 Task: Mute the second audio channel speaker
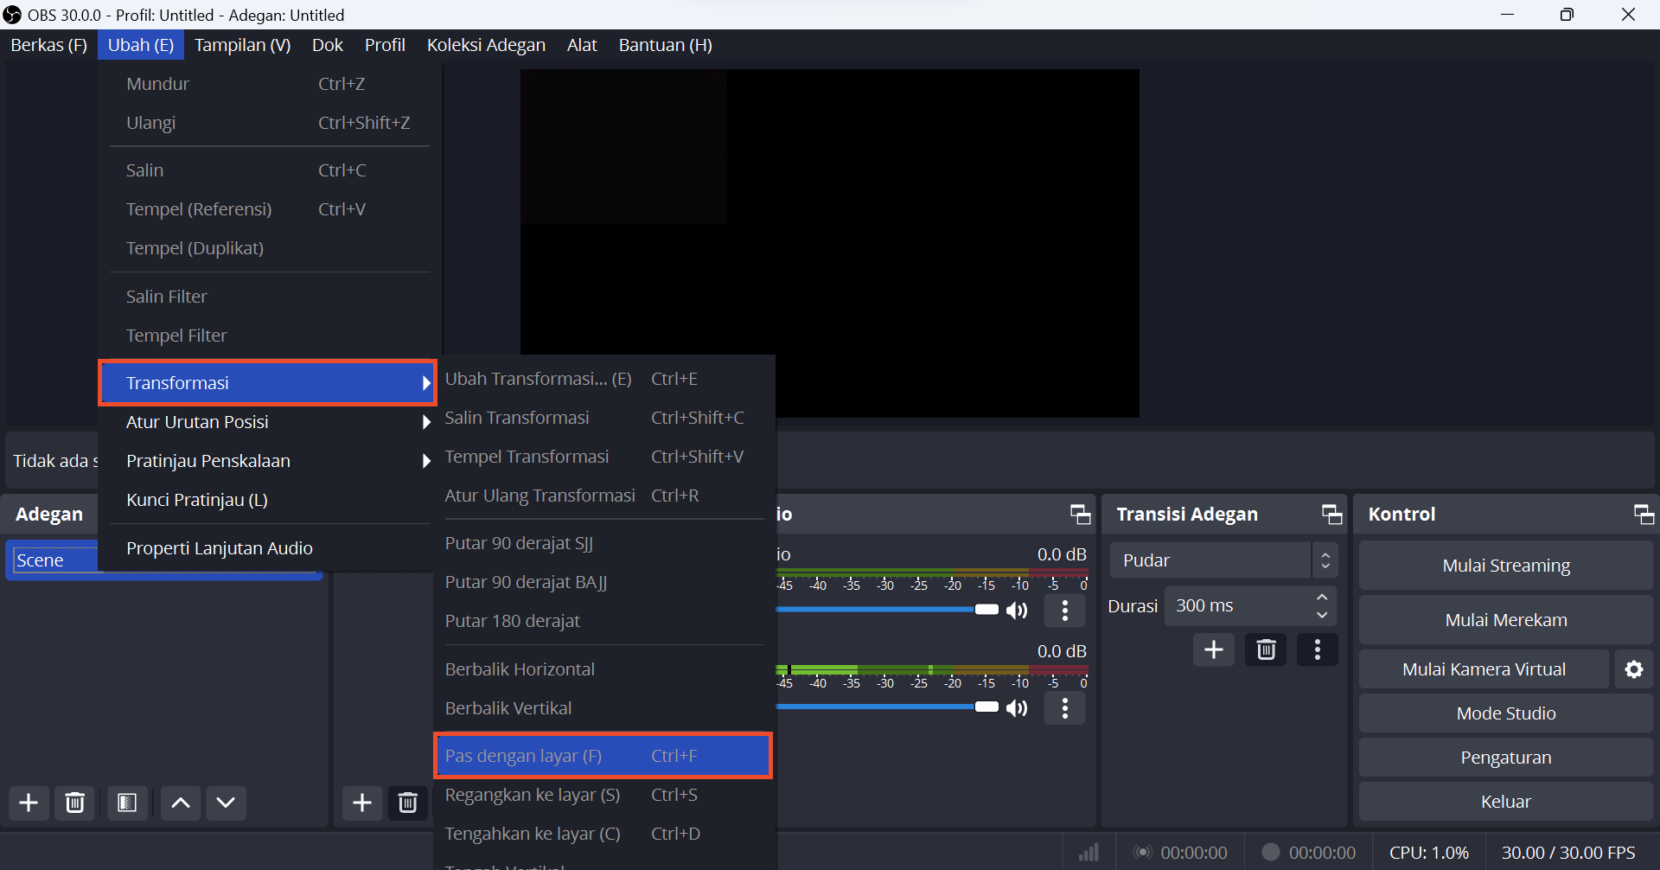[1018, 708]
